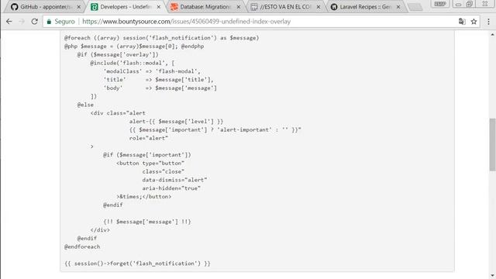
Task: Close the //ESTO VA EN EL CO tab
Action: tap(319, 7)
